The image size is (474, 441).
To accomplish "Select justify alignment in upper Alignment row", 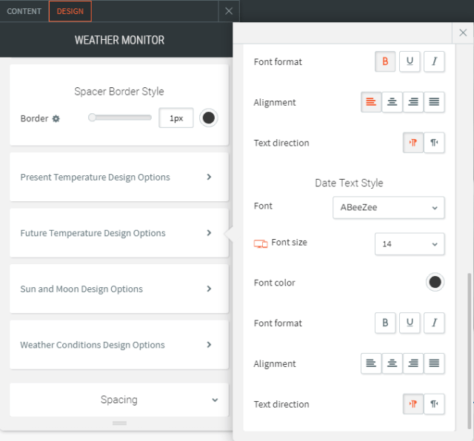I will point(434,102).
